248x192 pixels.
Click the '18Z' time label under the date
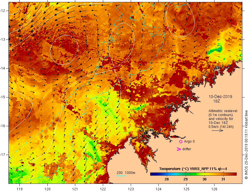coord(216,101)
